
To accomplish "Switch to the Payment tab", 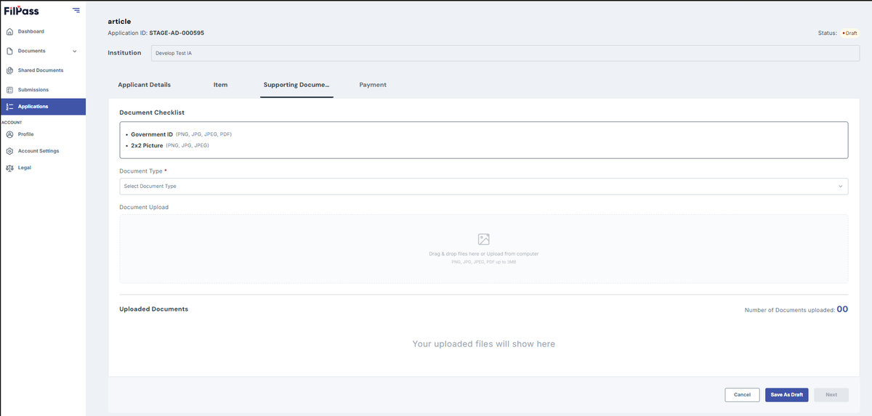I will pyautogui.click(x=373, y=85).
